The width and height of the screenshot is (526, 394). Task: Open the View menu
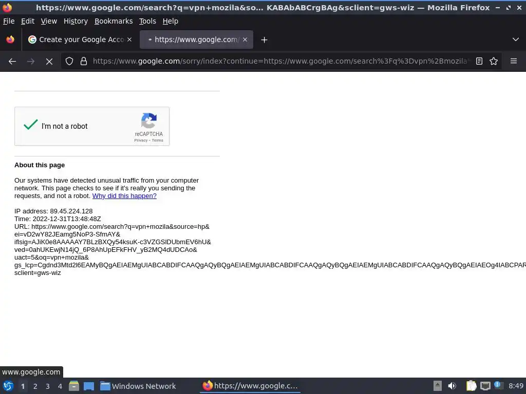tap(49, 21)
